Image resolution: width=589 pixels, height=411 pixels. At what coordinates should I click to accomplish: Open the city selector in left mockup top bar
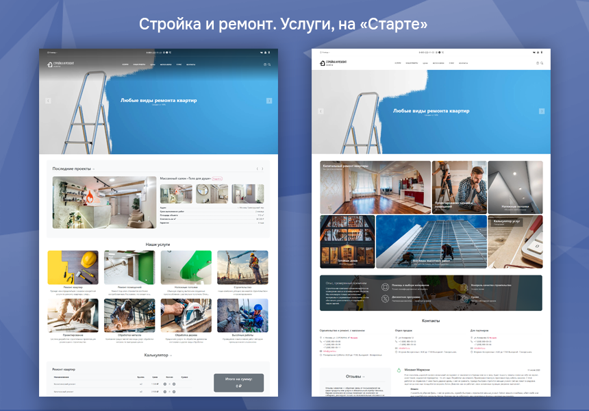pos(52,52)
